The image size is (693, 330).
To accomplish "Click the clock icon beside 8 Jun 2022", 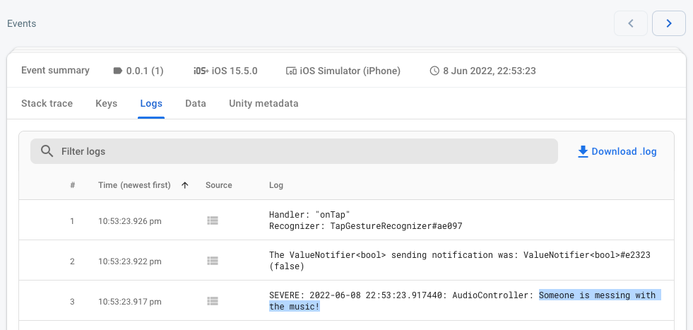I will (434, 71).
